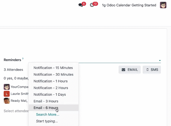Select Notification - 15 Minutes

click(53, 68)
